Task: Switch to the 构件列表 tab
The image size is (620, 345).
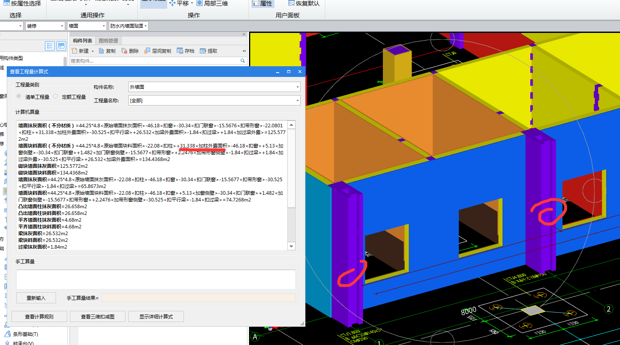Action: 83,40
